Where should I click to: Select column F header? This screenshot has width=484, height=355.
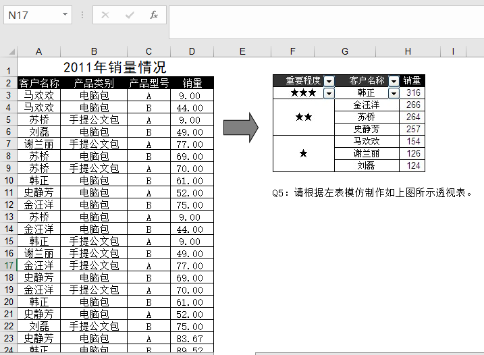(292, 51)
